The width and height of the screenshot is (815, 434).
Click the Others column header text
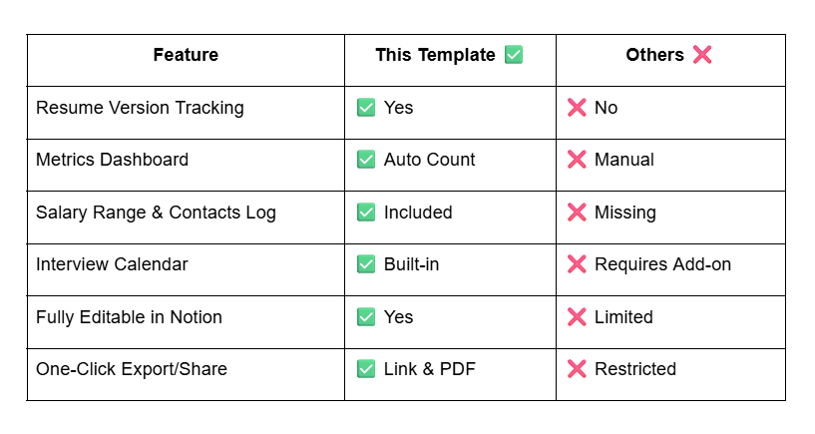coord(654,56)
